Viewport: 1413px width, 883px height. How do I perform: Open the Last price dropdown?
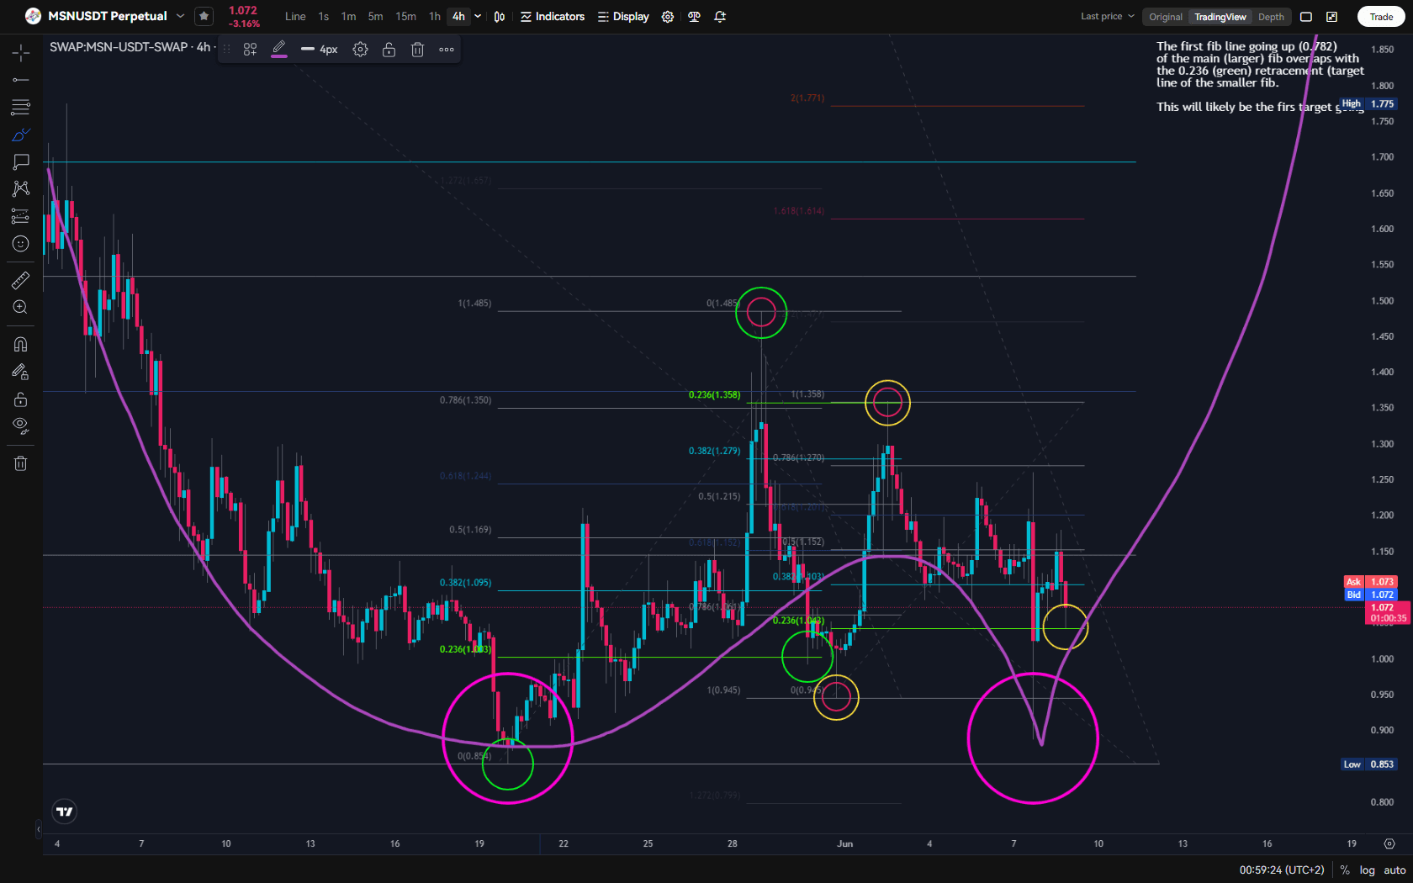[1108, 16]
